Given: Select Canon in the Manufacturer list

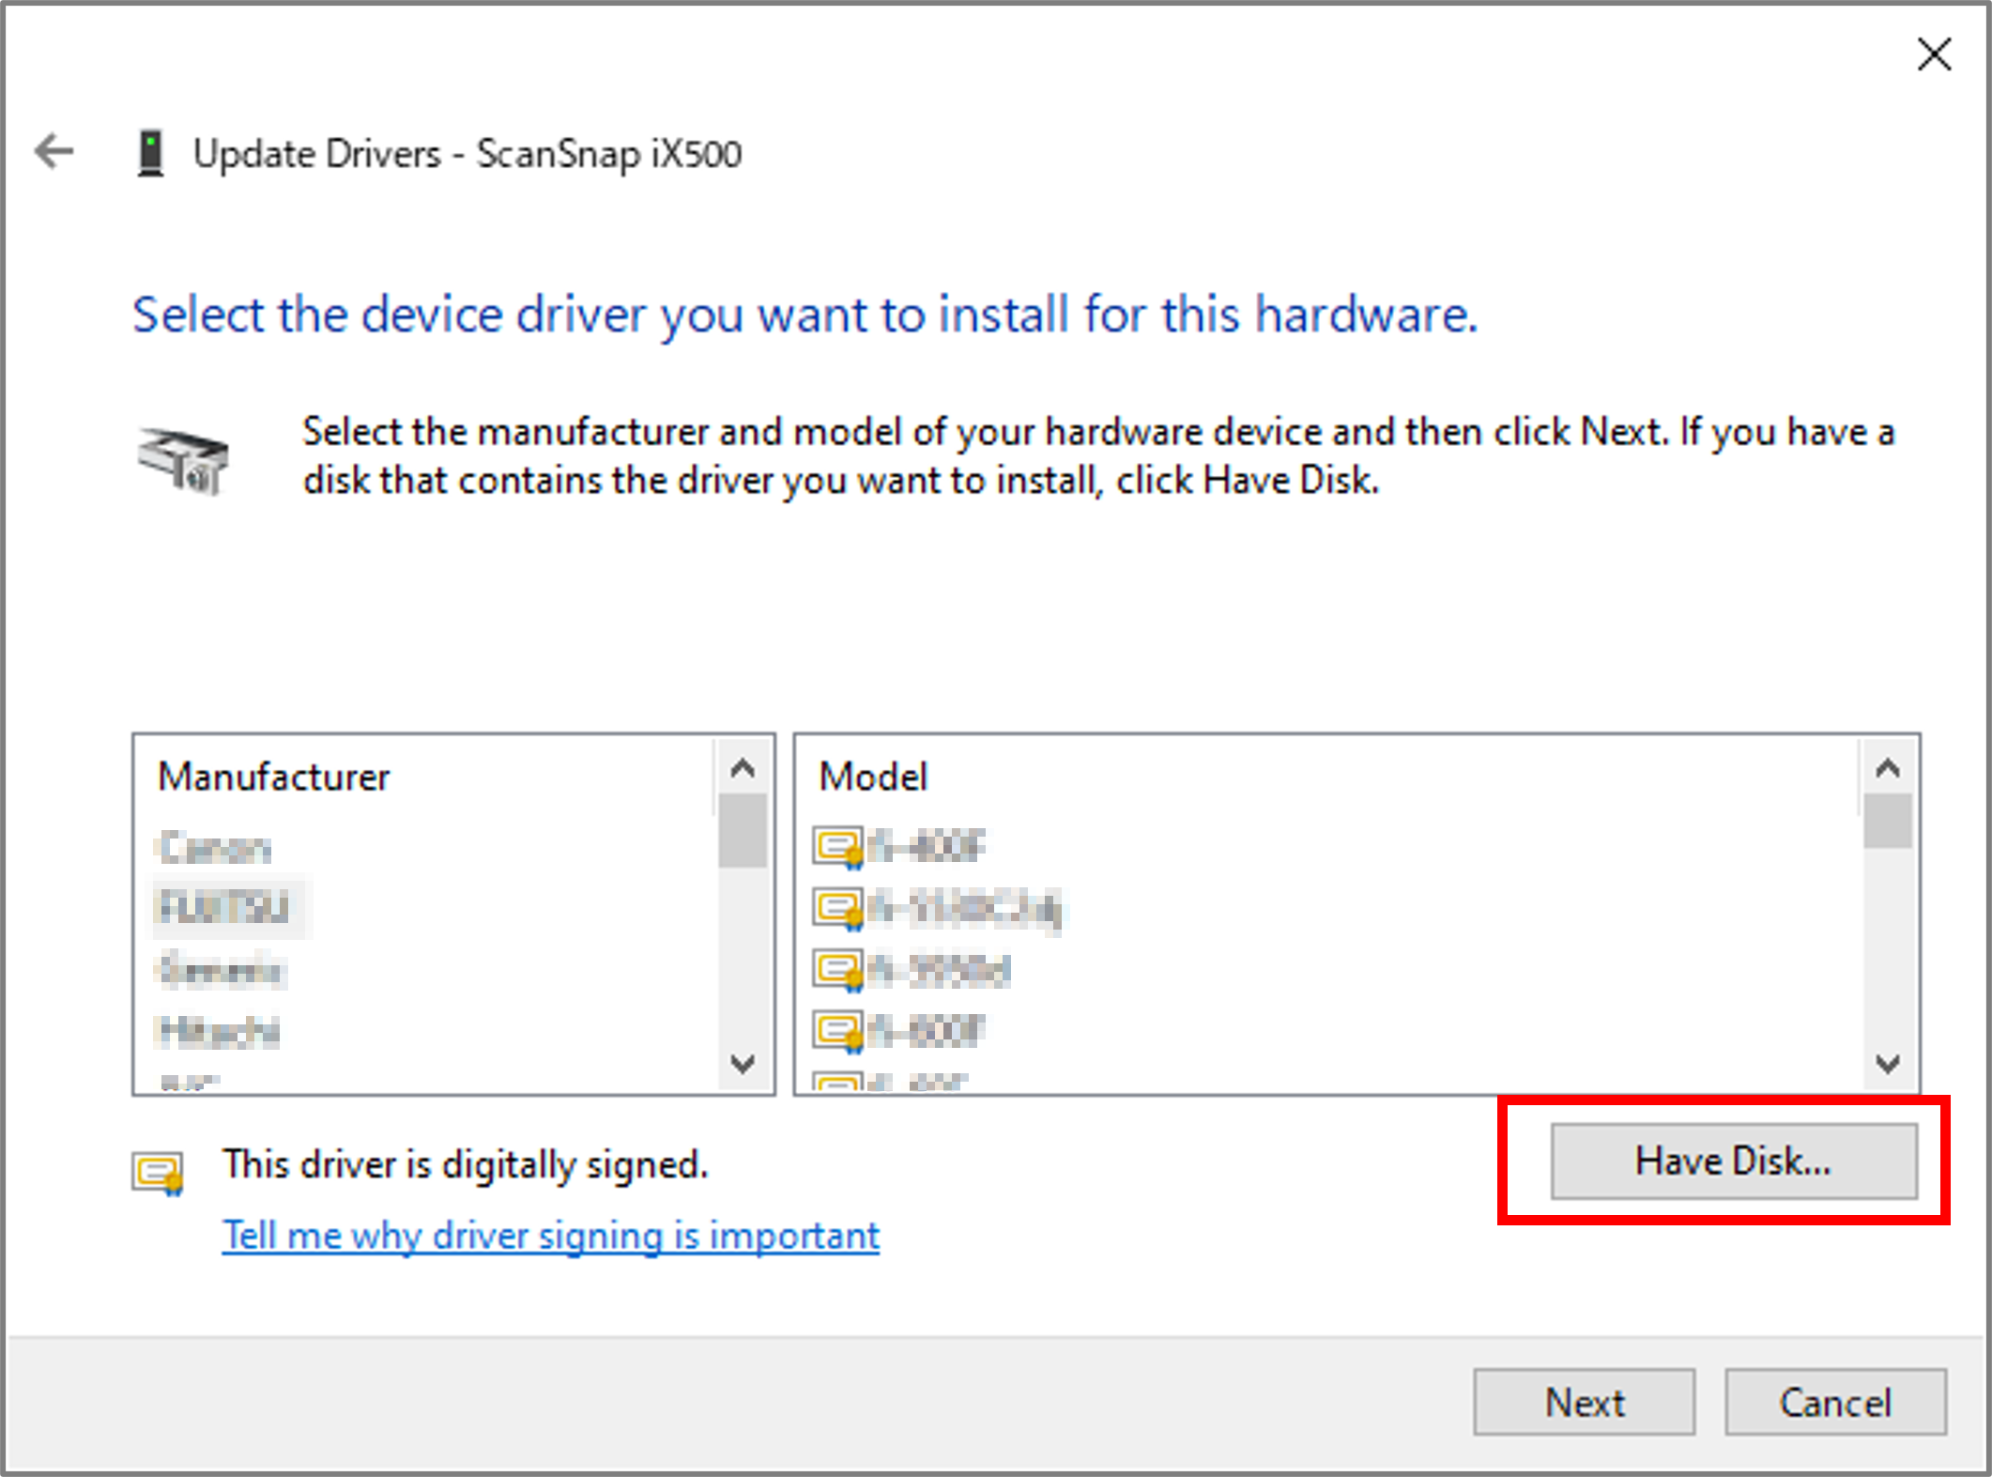Looking at the screenshot, I should coord(215,847).
